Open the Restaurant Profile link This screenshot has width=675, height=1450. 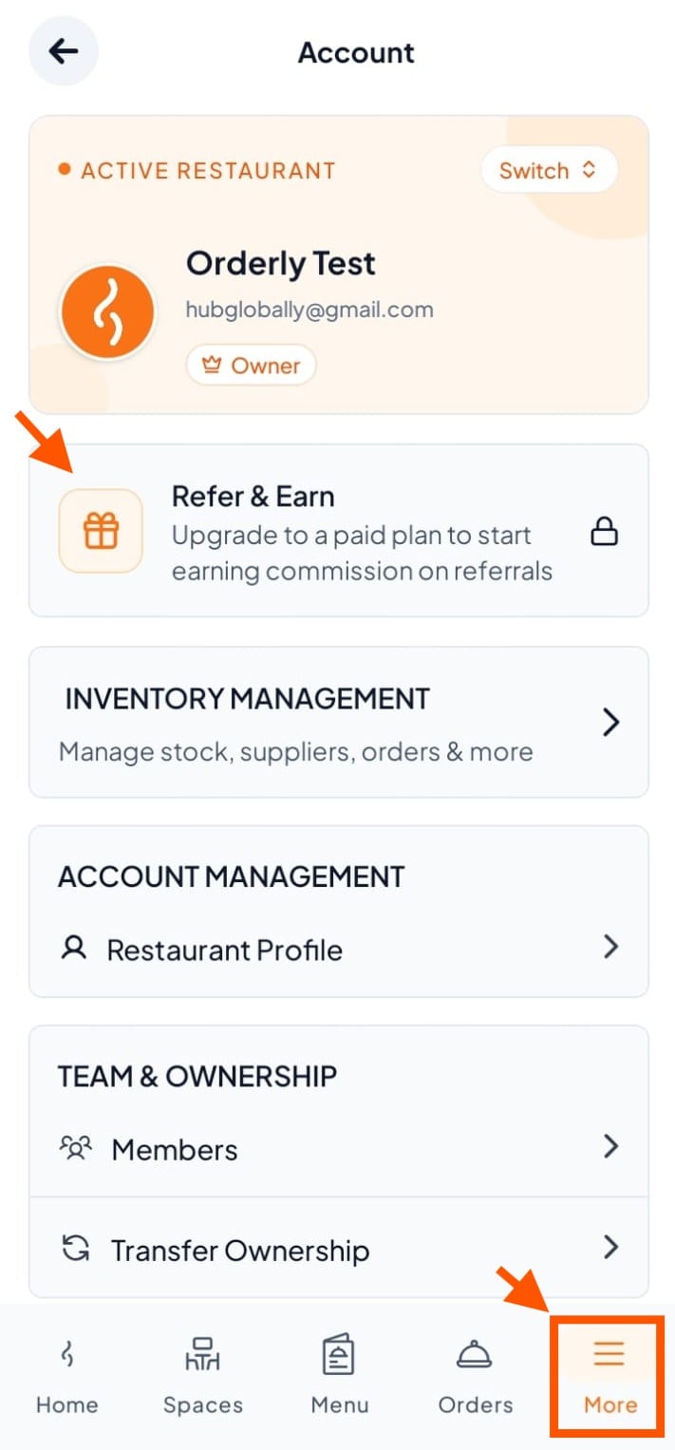coord(339,949)
